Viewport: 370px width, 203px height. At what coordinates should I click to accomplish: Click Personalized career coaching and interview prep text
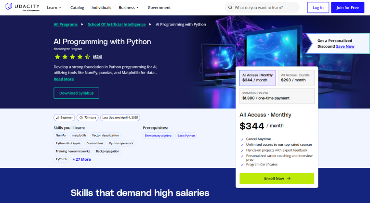click(279, 158)
